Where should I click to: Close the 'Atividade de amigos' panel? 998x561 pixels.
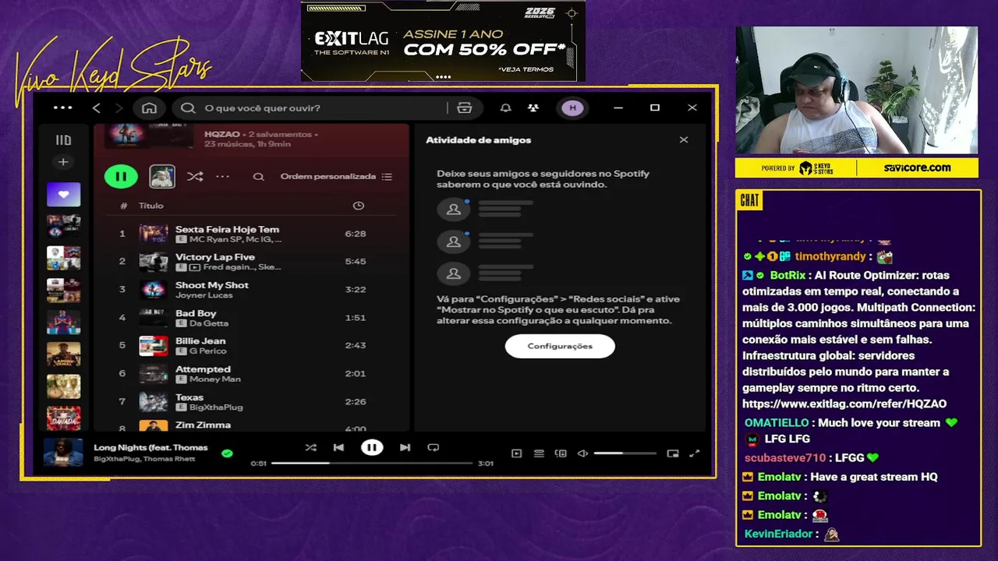point(684,140)
